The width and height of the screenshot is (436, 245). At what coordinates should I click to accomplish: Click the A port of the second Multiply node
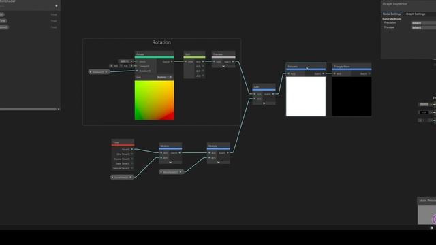point(209,152)
